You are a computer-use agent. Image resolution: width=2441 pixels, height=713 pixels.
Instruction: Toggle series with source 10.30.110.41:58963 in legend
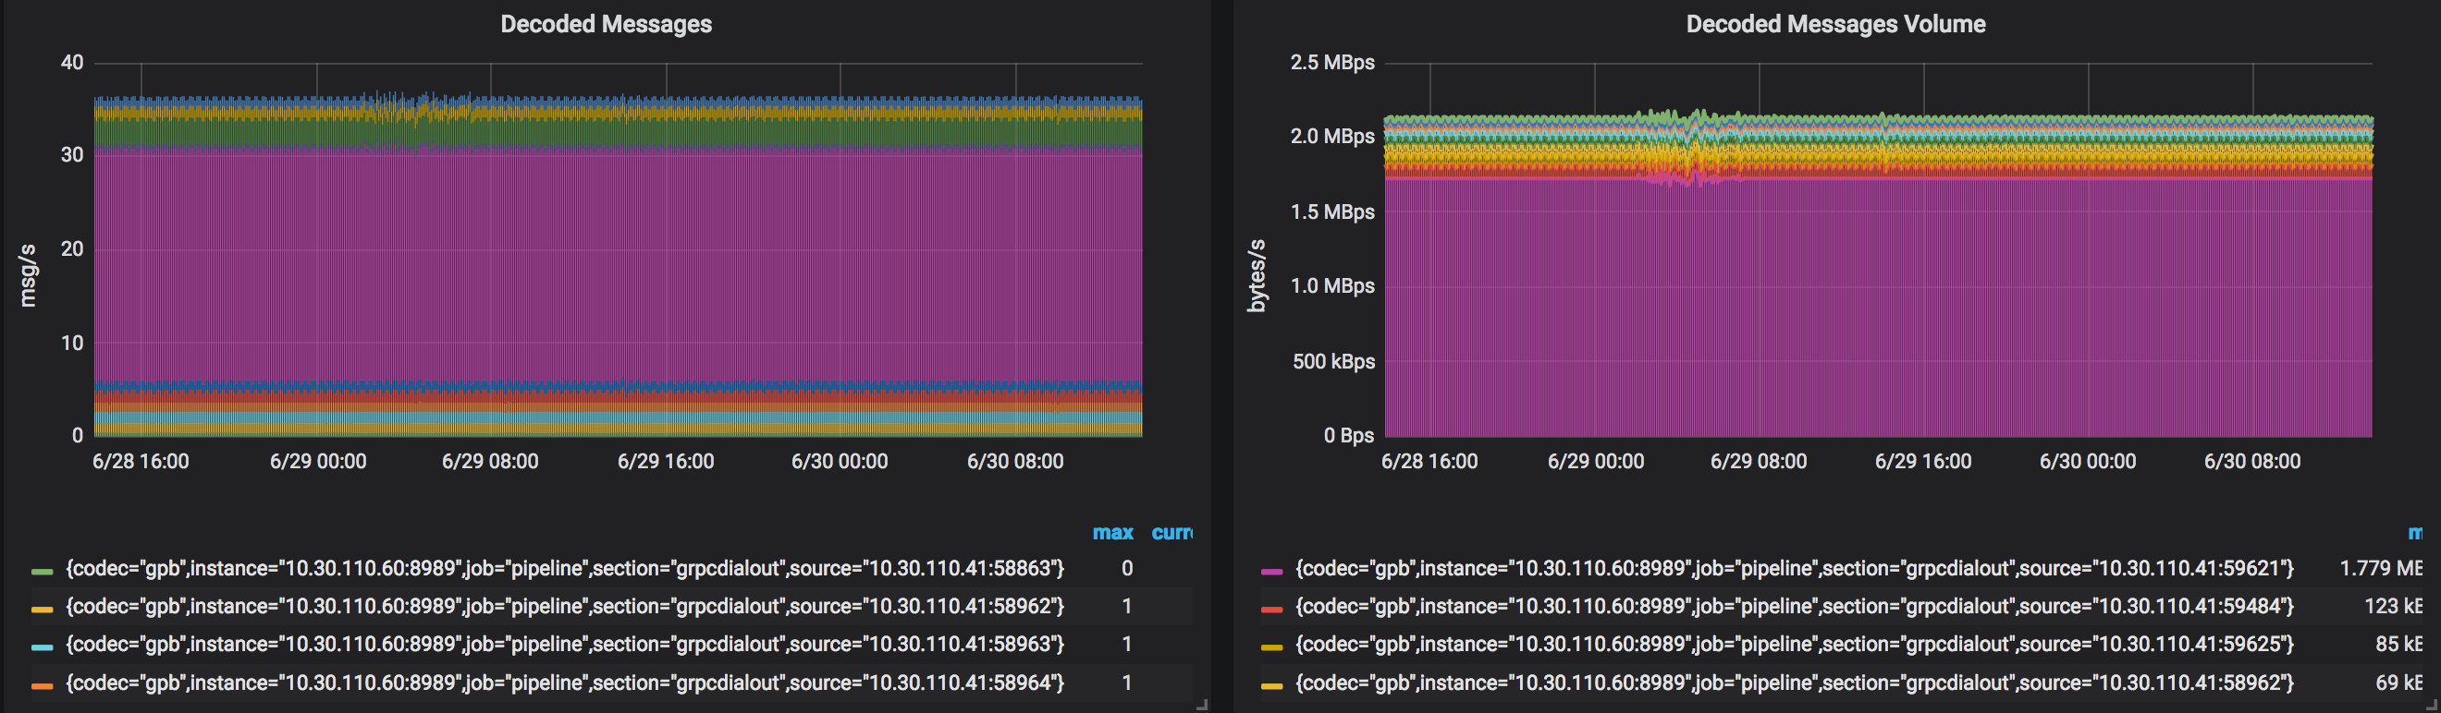pyautogui.click(x=565, y=644)
